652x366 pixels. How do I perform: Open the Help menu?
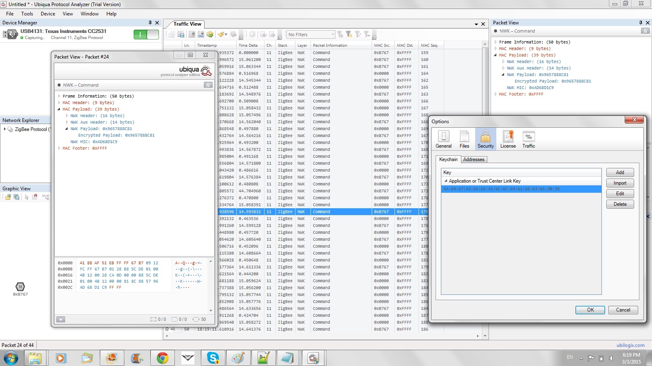point(111,13)
